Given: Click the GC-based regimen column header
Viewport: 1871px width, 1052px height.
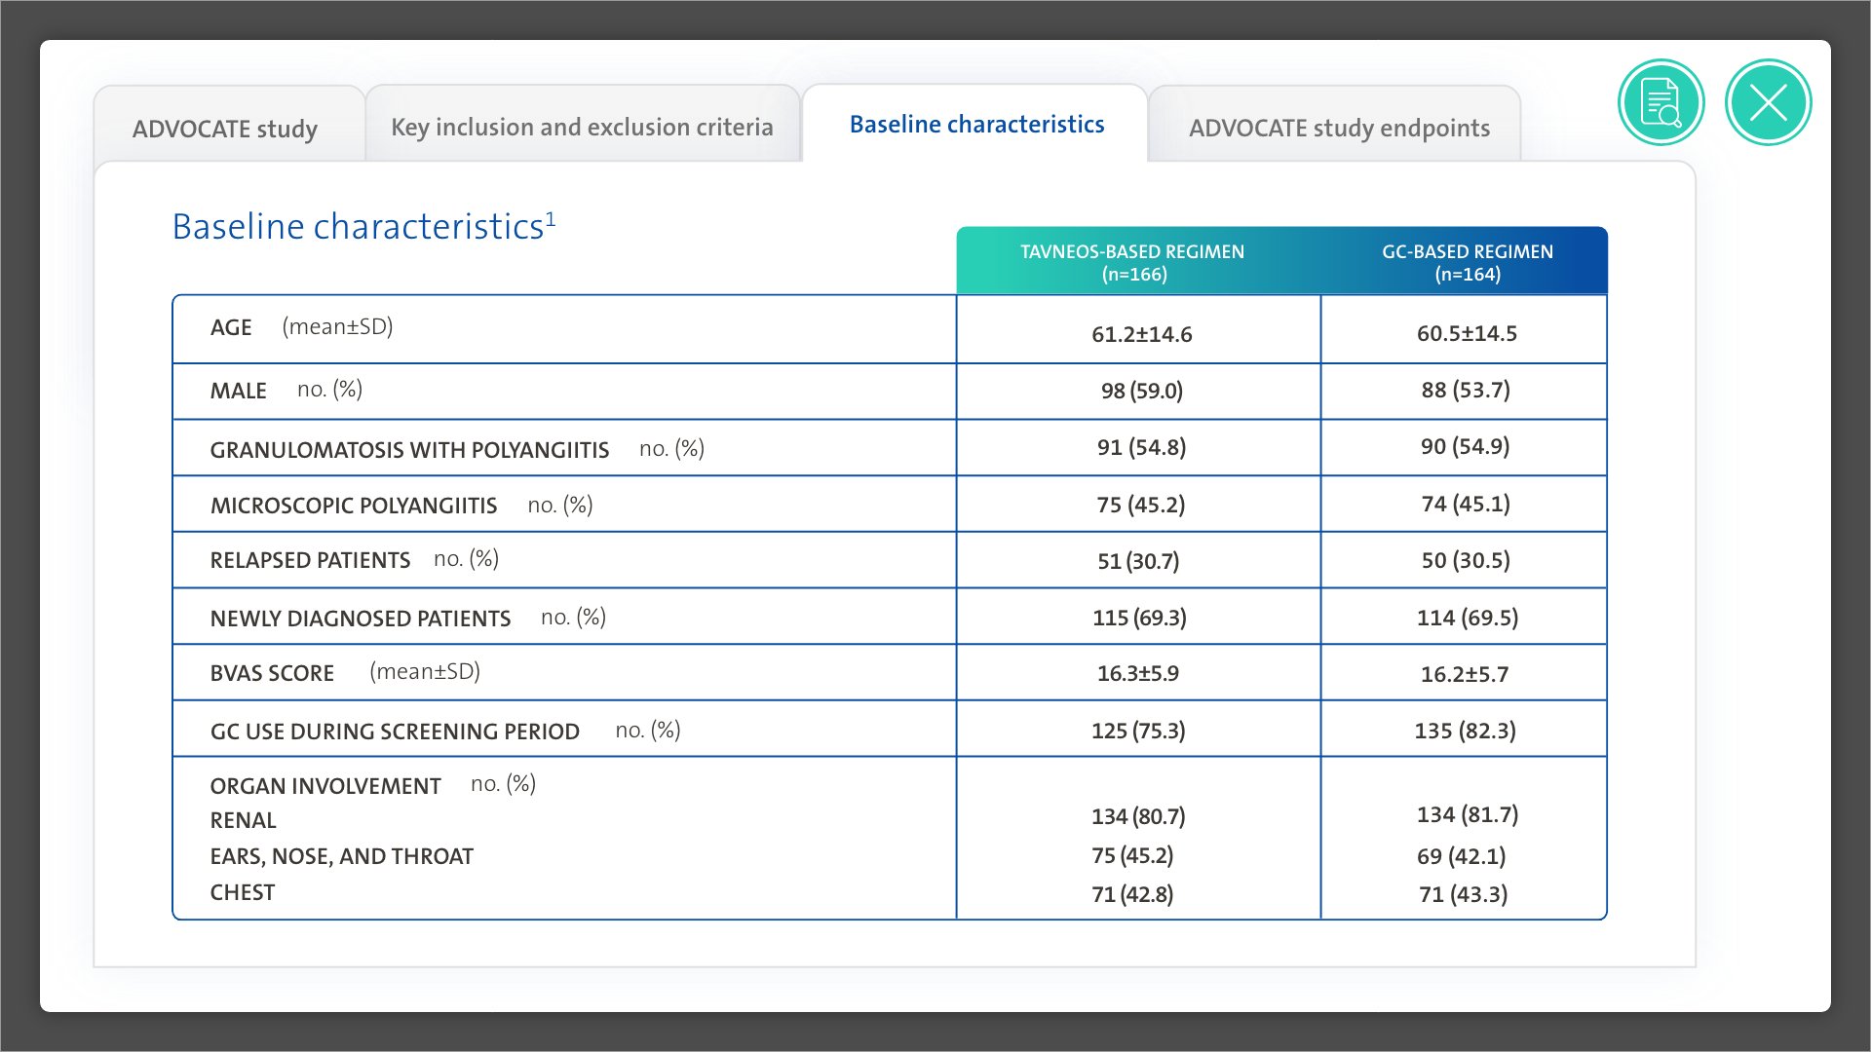Looking at the screenshot, I should pyautogui.click(x=1467, y=262).
